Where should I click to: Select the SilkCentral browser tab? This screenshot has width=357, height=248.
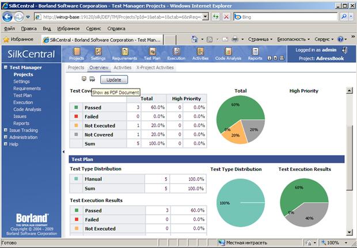[102, 40]
